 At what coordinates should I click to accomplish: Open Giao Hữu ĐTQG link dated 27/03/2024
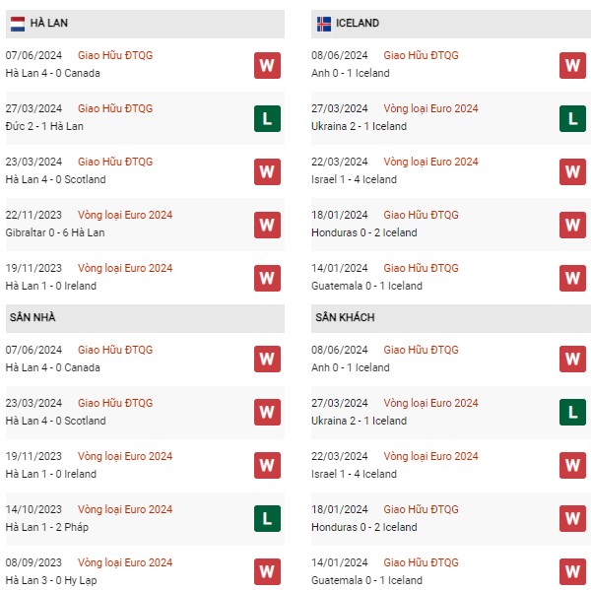tap(115, 108)
